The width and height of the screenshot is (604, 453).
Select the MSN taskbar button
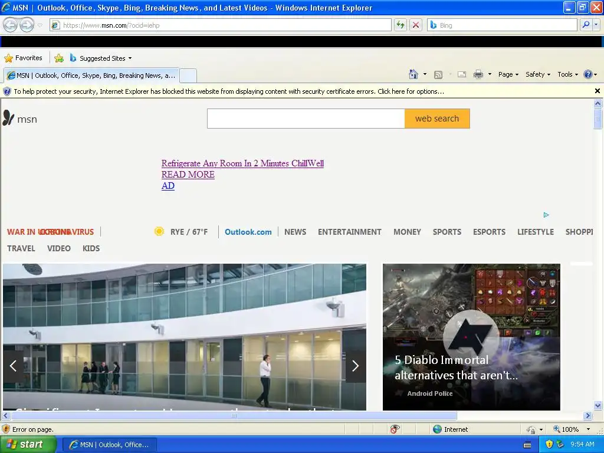(109, 445)
